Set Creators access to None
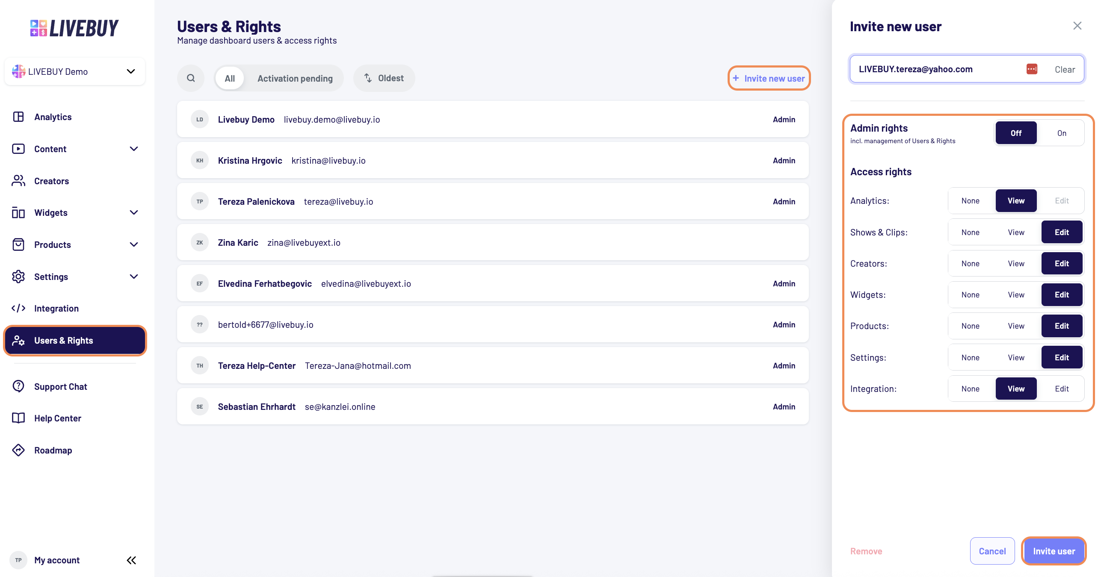Image resolution: width=1101 pixels, height=577 pixels. point(971,263)
